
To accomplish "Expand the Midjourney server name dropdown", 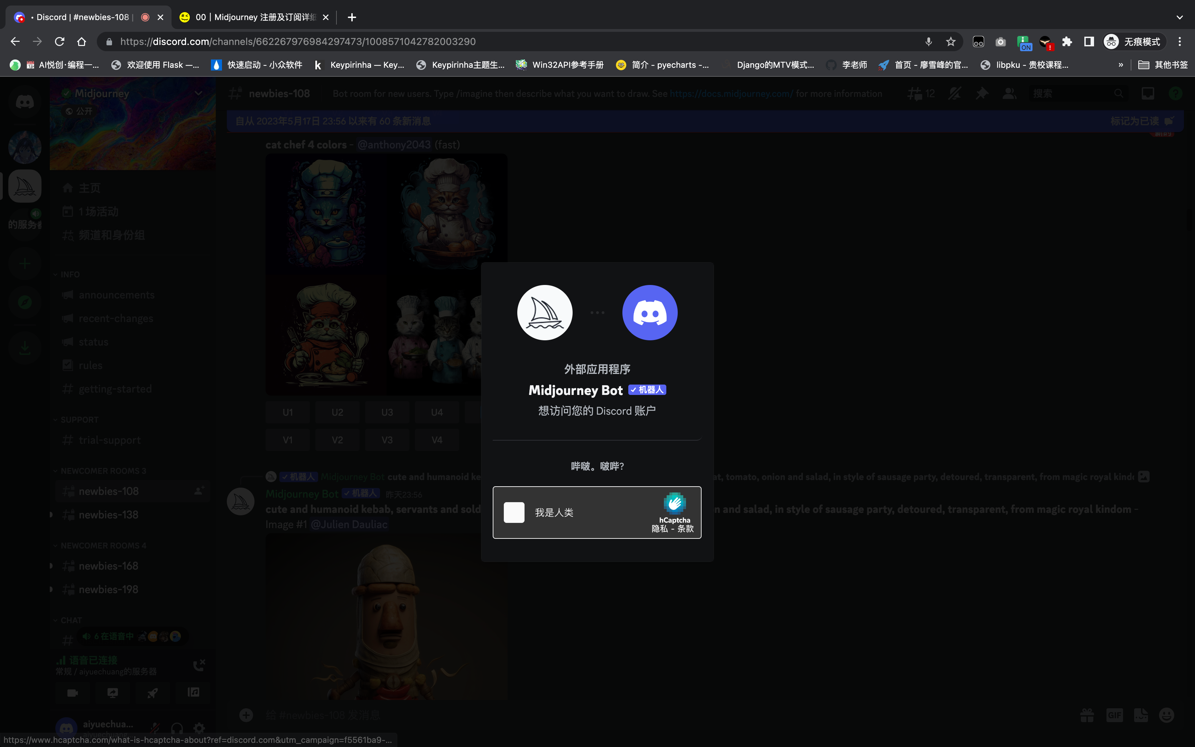I will [x=198, y=93].
